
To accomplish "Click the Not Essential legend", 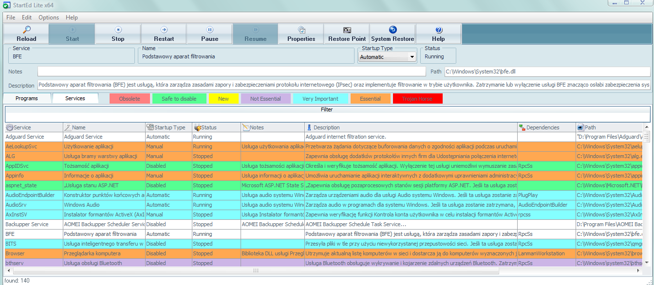I will click(x=265, y=99).
